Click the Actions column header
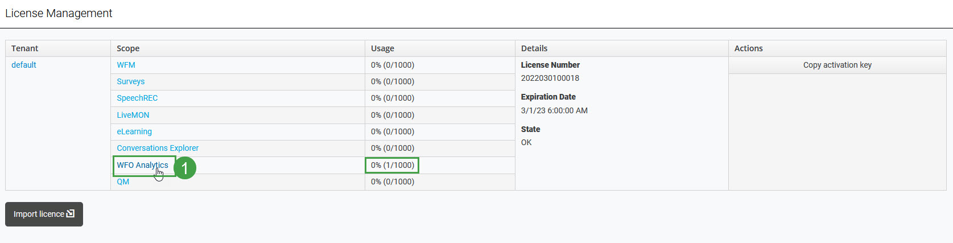This screenshot has height=243, width=953. (x=748, y=48)
